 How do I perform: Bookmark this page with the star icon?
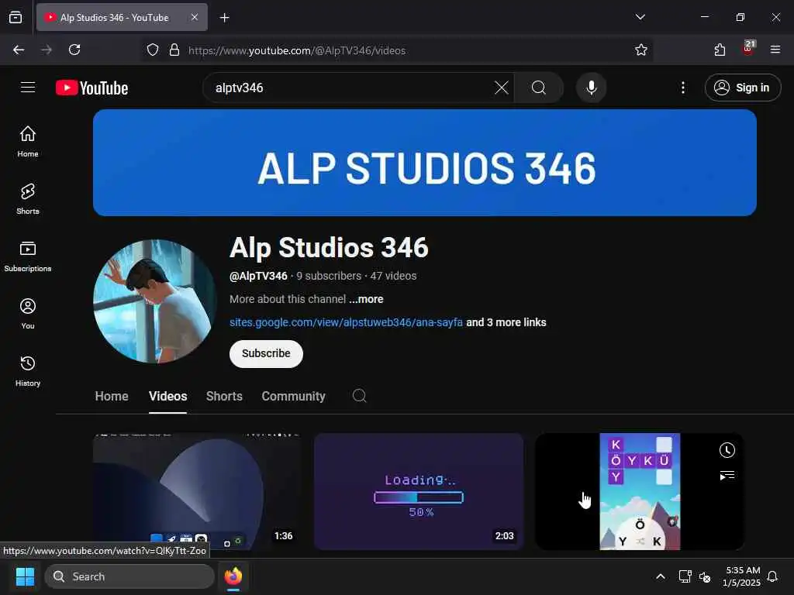click(640, 50)
